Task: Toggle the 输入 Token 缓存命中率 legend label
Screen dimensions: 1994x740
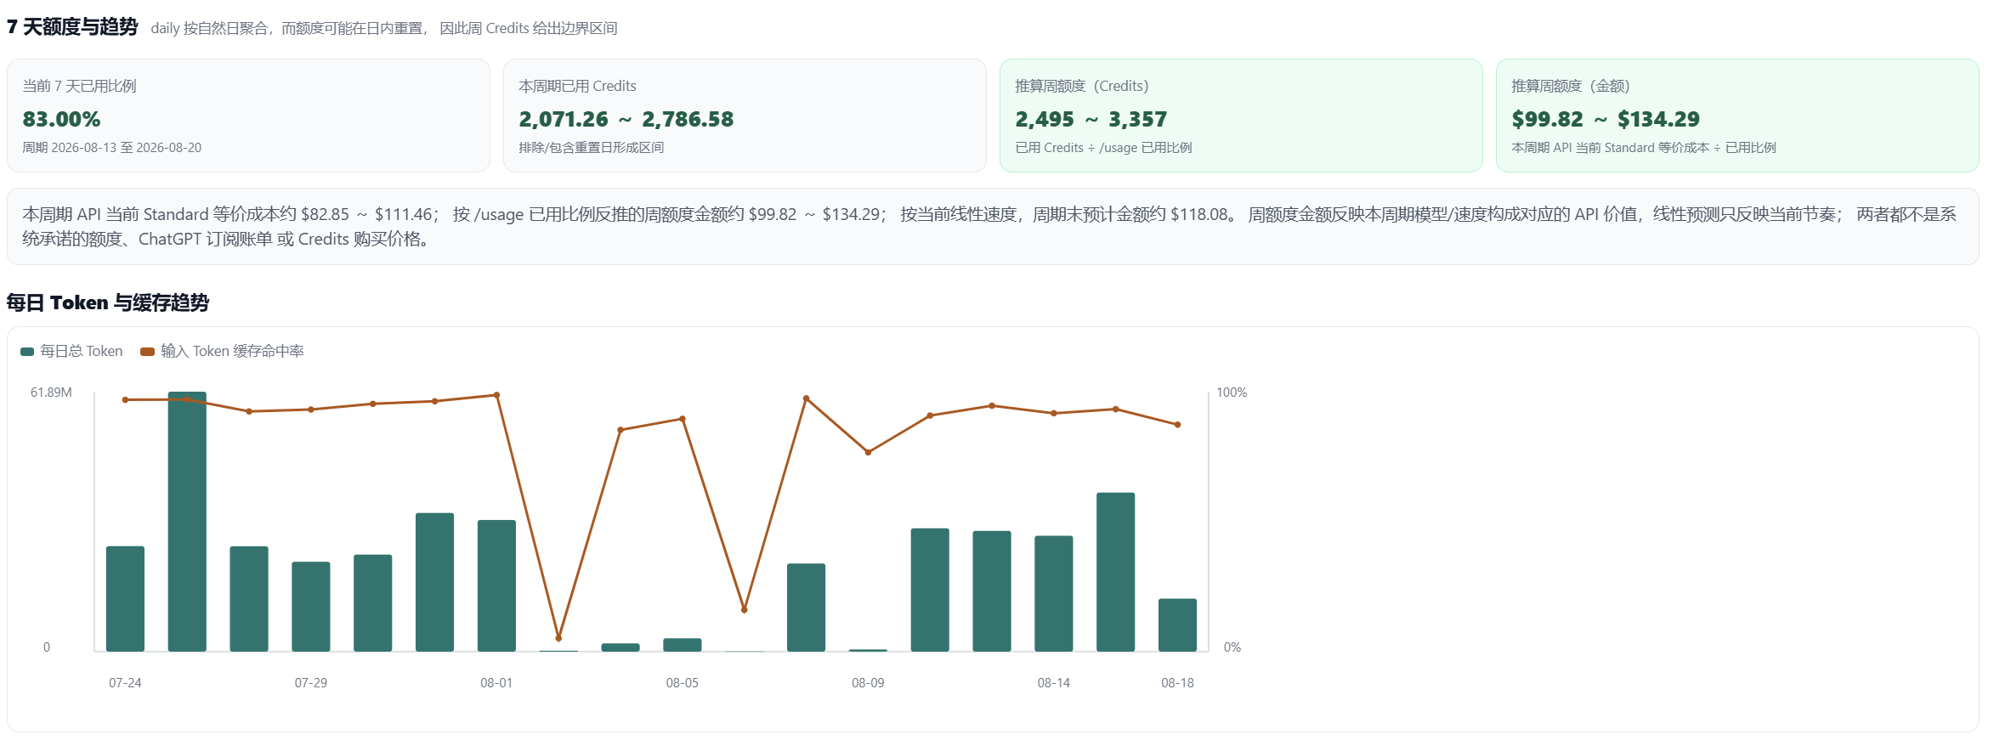Action: pyautogui.click(x=232, y=352)
